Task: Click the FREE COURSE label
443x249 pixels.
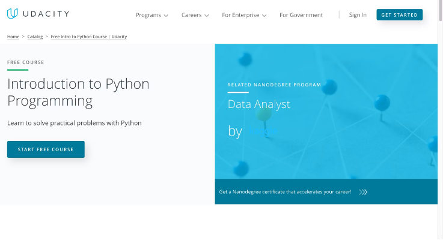Action: (x=26, y=62)
